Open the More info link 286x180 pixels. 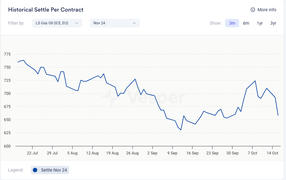[x=267, y=10]
